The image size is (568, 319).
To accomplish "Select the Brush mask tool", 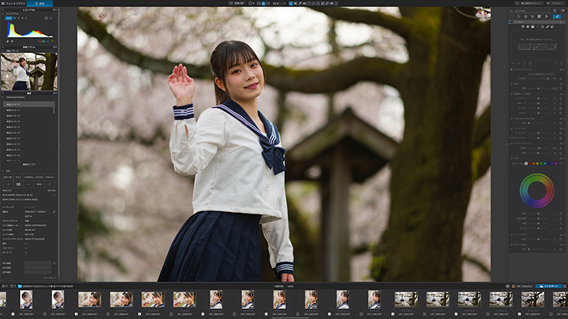I will [x=547, y=27].
